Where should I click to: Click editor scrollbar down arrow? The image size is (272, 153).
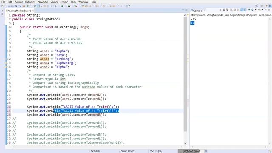[185, 143]
